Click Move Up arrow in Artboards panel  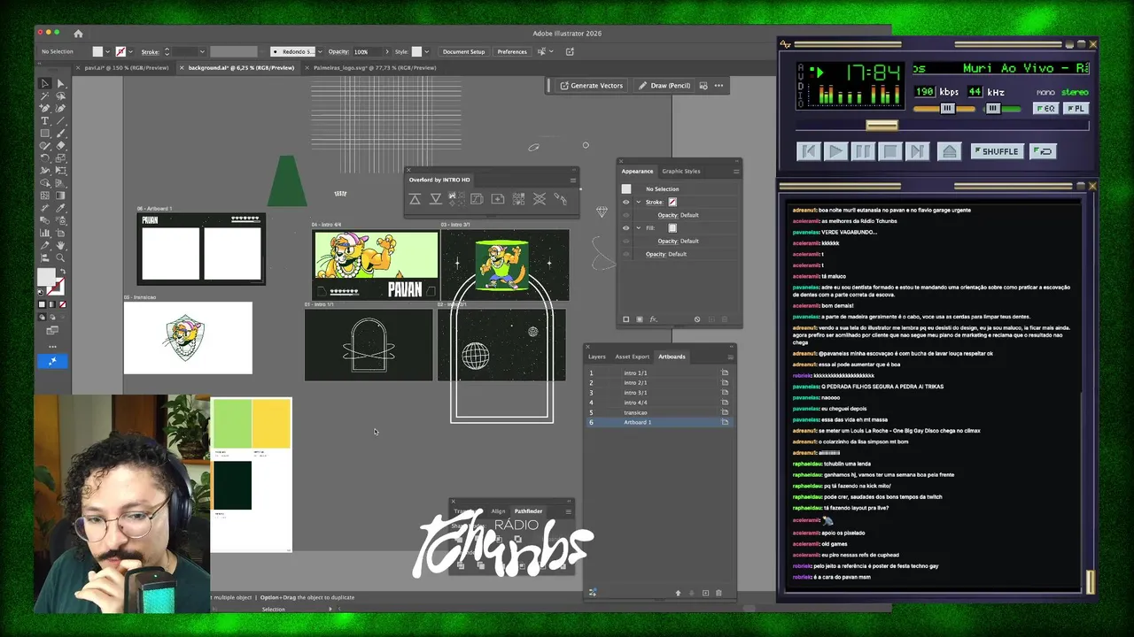coord(679,593)
